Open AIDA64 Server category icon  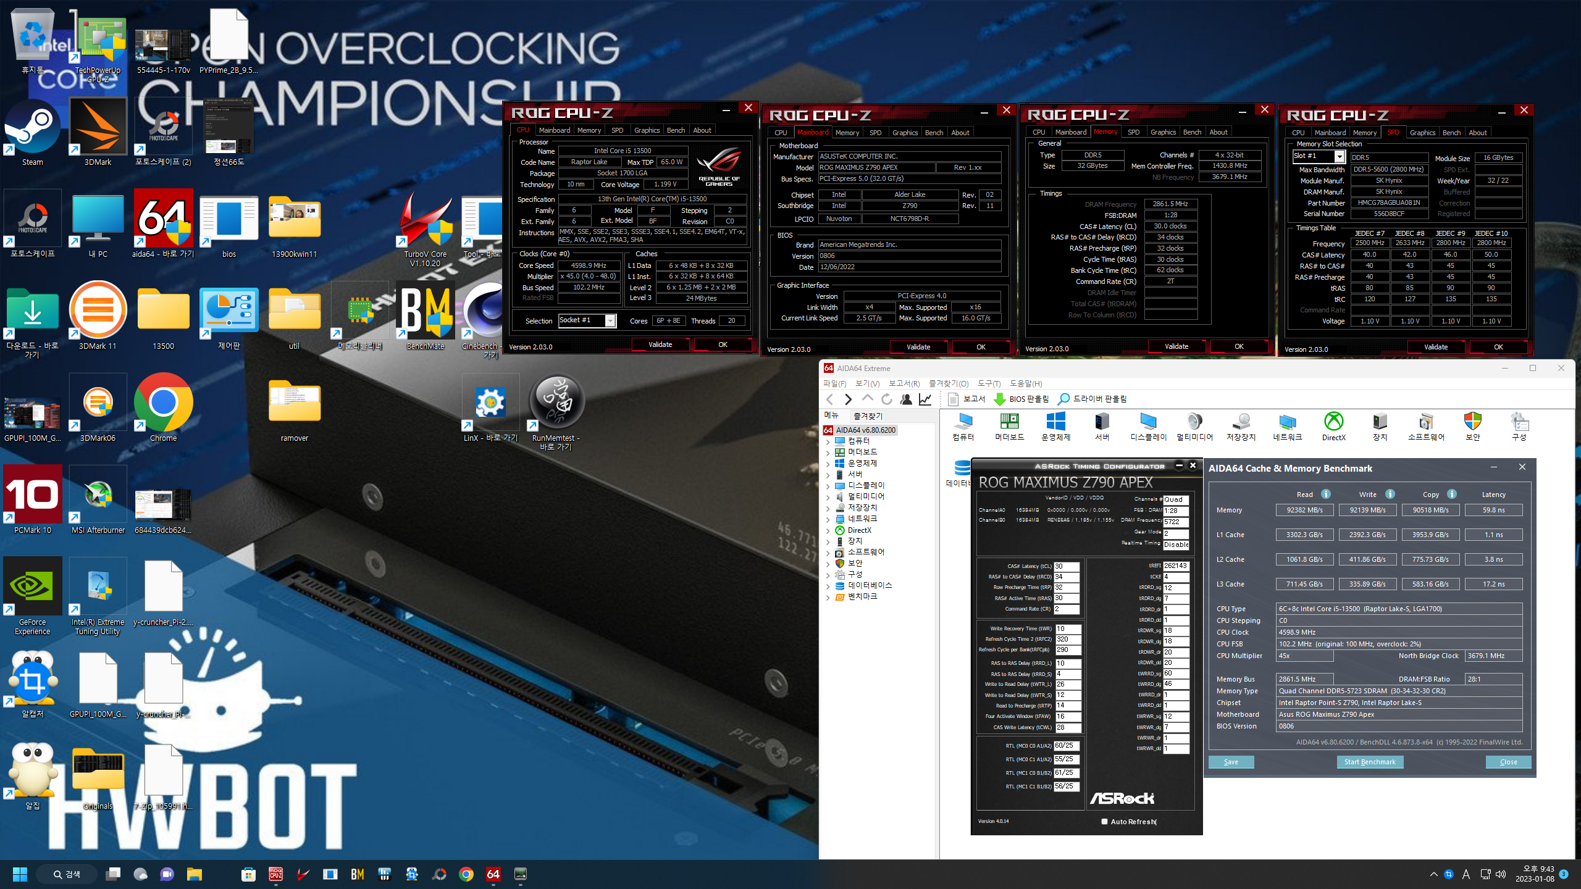[x=1102, y=427]
